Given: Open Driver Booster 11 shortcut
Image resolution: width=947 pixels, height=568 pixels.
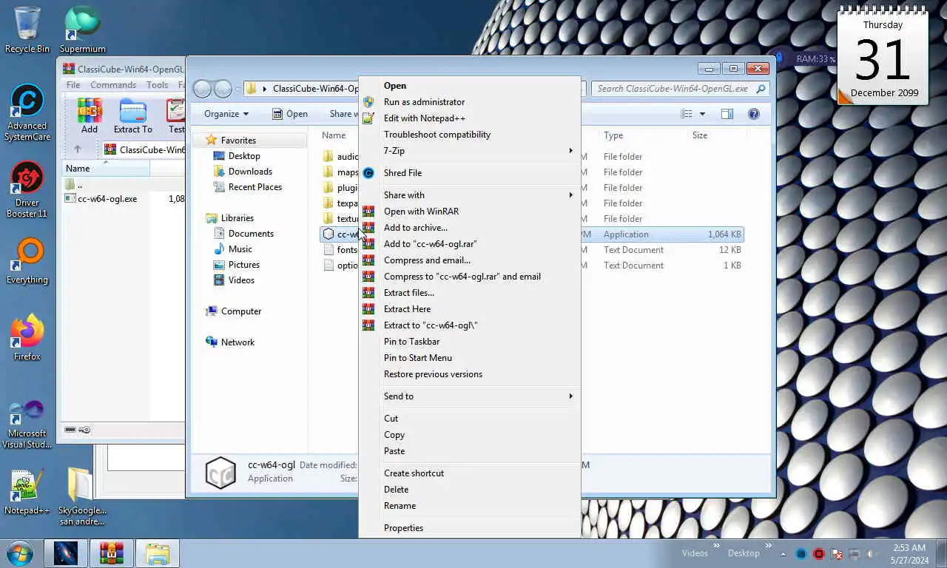Looking at the screenshot, I should (27, 190).
